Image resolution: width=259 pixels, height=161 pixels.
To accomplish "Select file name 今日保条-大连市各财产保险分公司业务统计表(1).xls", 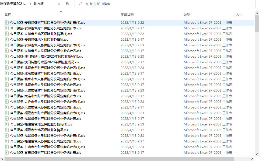I will [x=48, y=90].
